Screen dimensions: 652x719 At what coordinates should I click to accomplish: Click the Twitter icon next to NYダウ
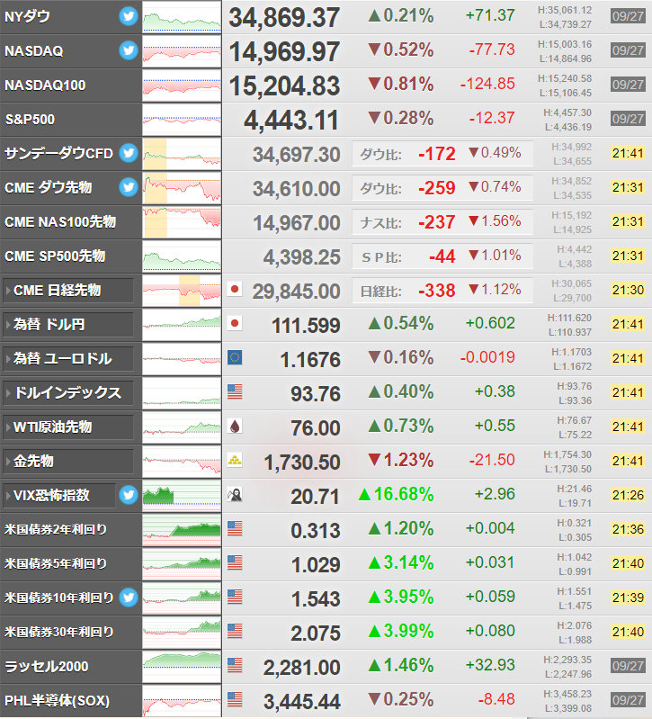[129, 16]
